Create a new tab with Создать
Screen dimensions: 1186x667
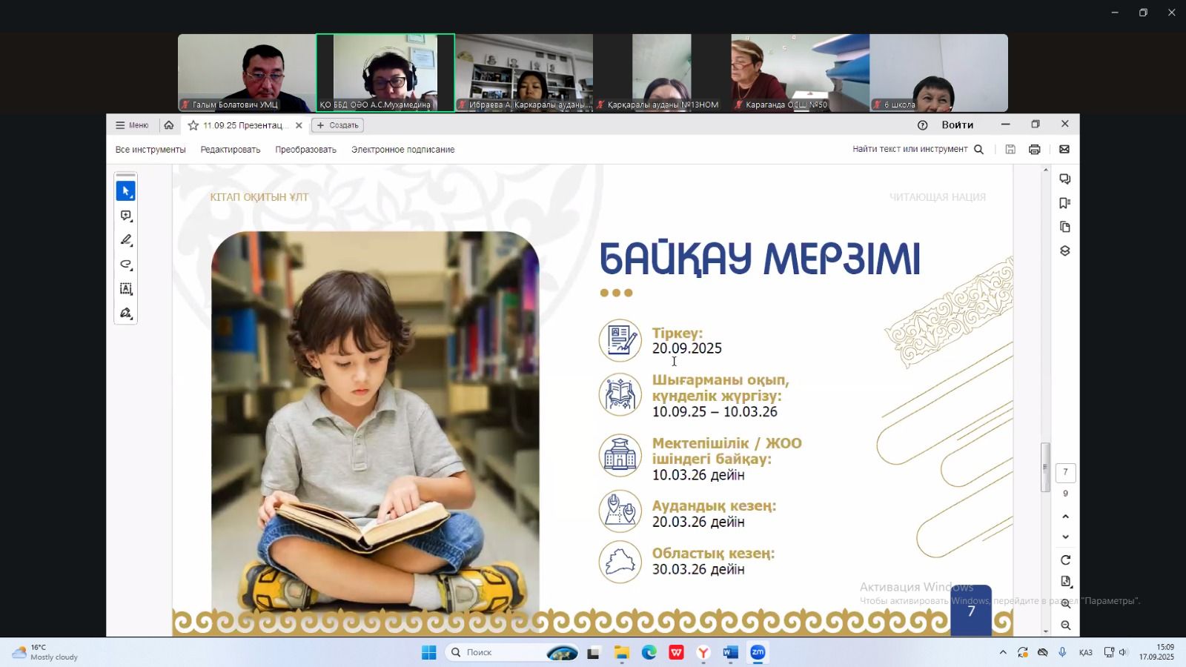coord(337,125)
